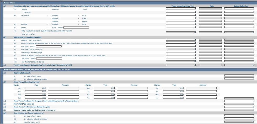Click the 'Rebates / duty draw backs' label
The height and width of the screenshot is (124, 257).
(31, 40)
